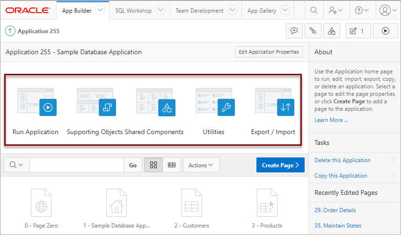401x235 pixels.
Task: Click the edit page 1 pencil button
Action: coord(358,31)
